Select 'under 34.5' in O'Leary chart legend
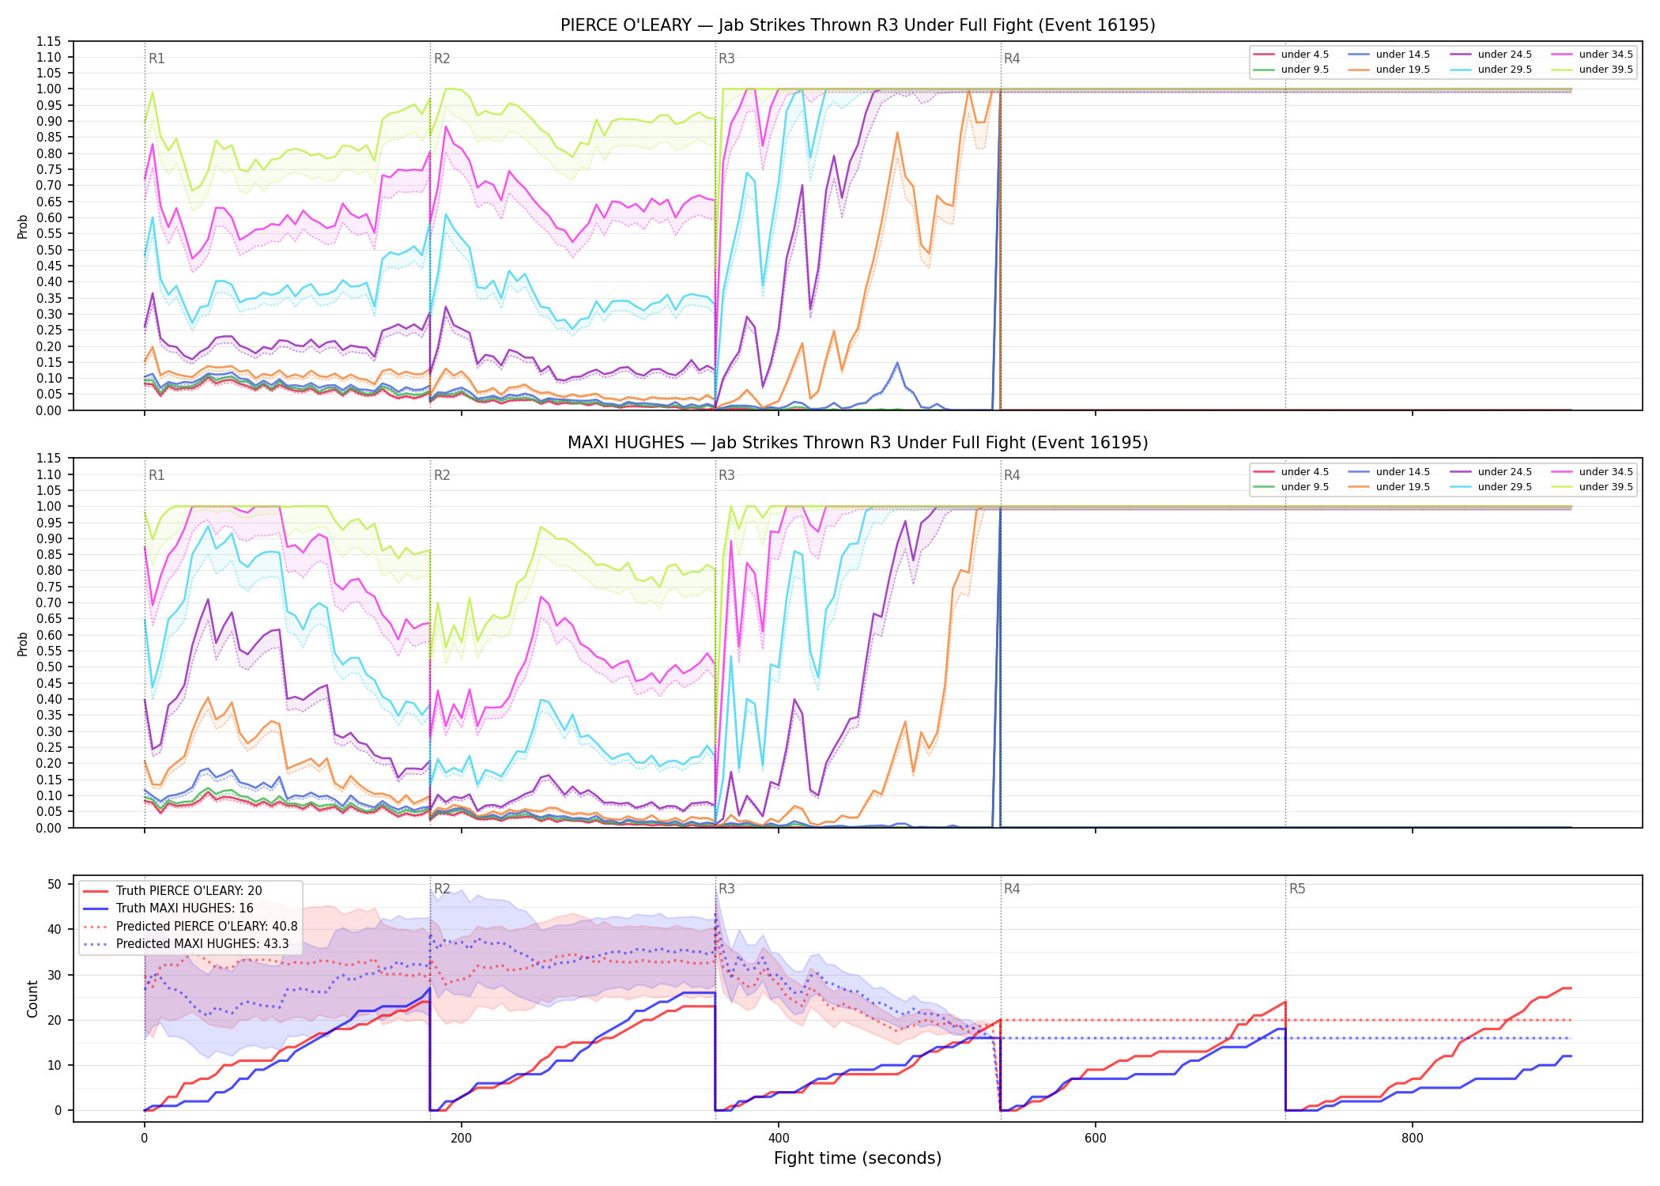 tap(1592, 55)
